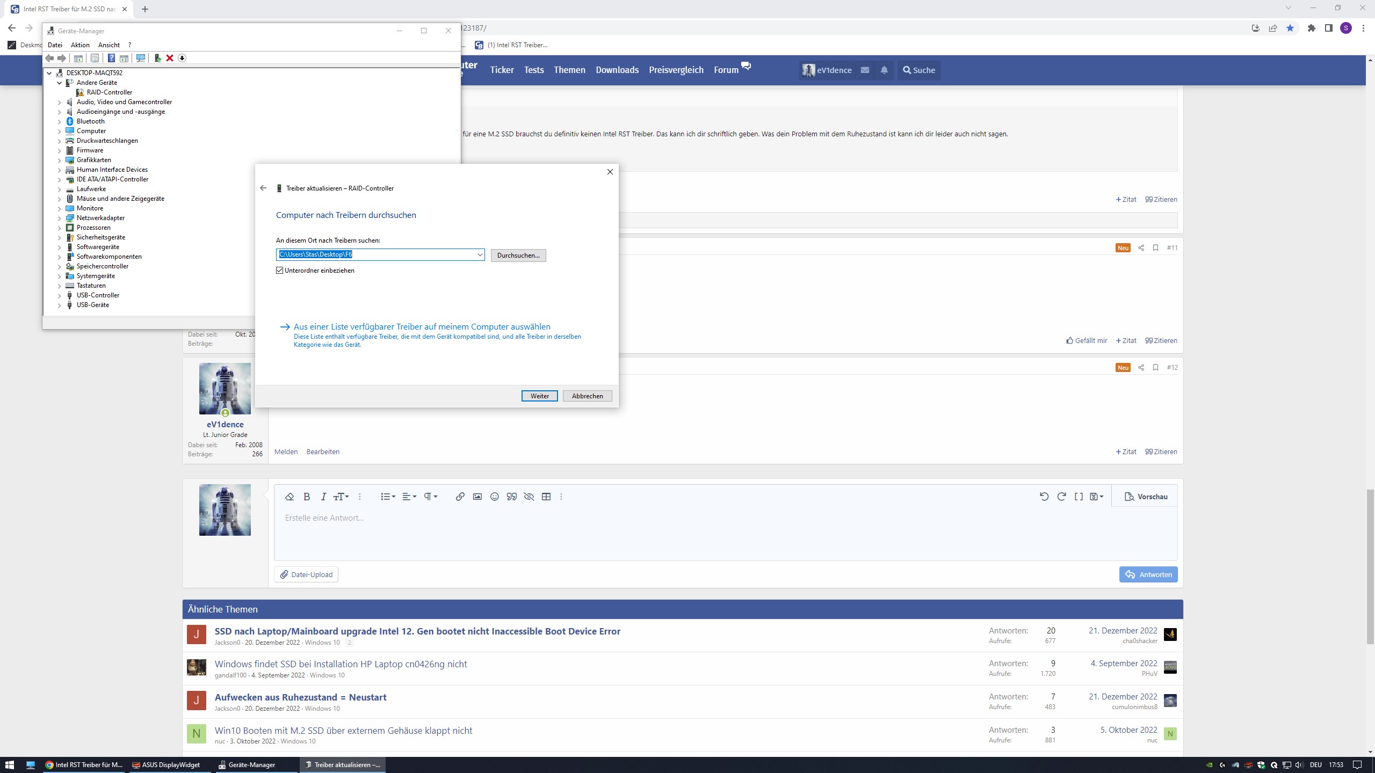Click the back arrow in driver dialog
1375x773 pixels.
click(263, 188)
